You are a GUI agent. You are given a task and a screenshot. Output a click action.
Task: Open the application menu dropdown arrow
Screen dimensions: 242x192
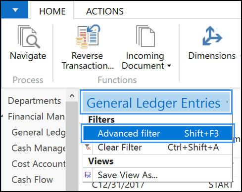coord(15,10)
